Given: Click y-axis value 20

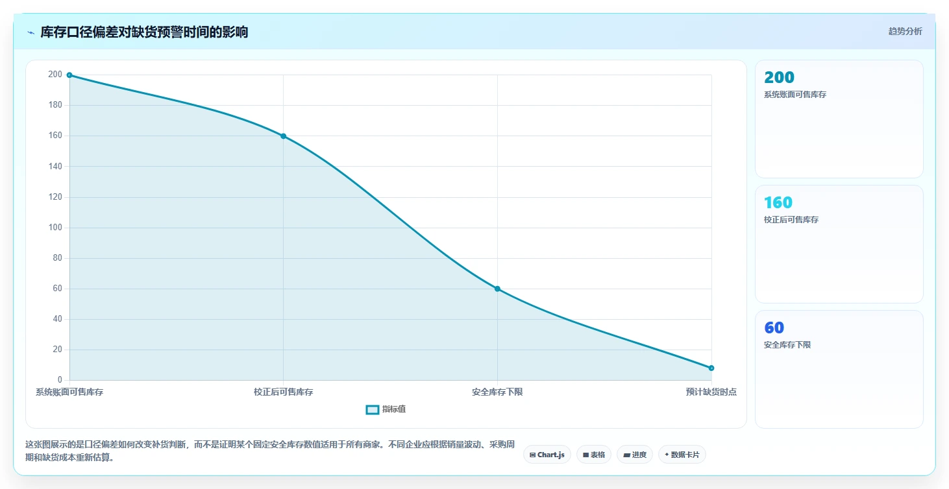Looking at the screenshot, I should coord(57,349).
